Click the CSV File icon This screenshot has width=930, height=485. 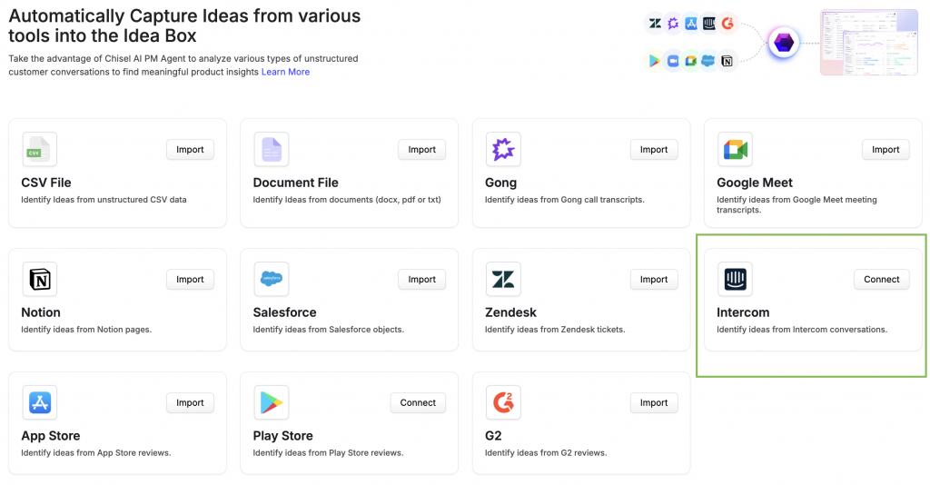click(39, 150)
